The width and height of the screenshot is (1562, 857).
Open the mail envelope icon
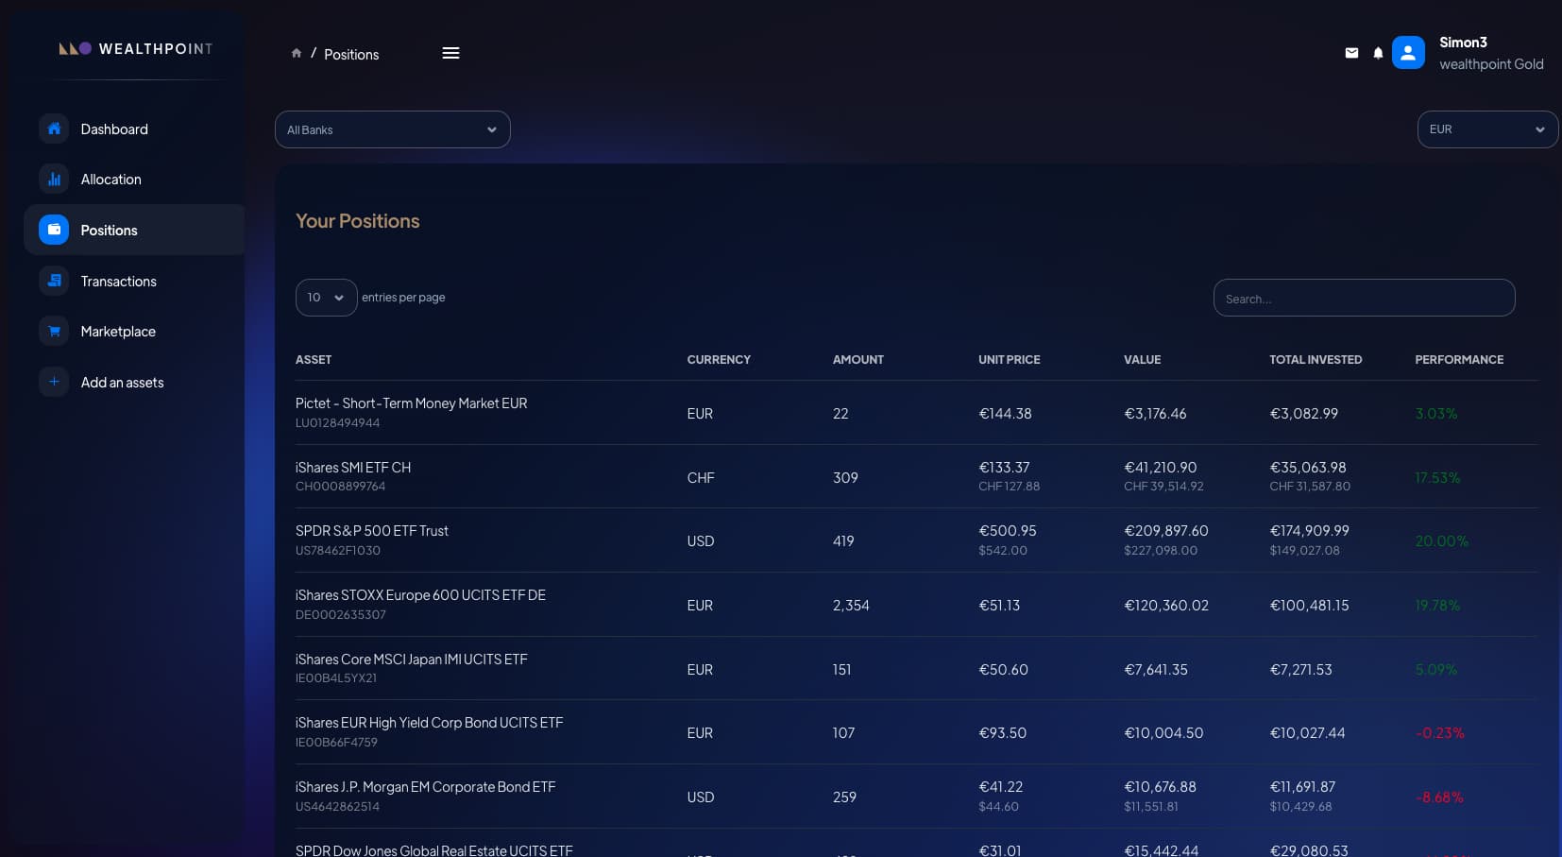tap(1351, 53)
